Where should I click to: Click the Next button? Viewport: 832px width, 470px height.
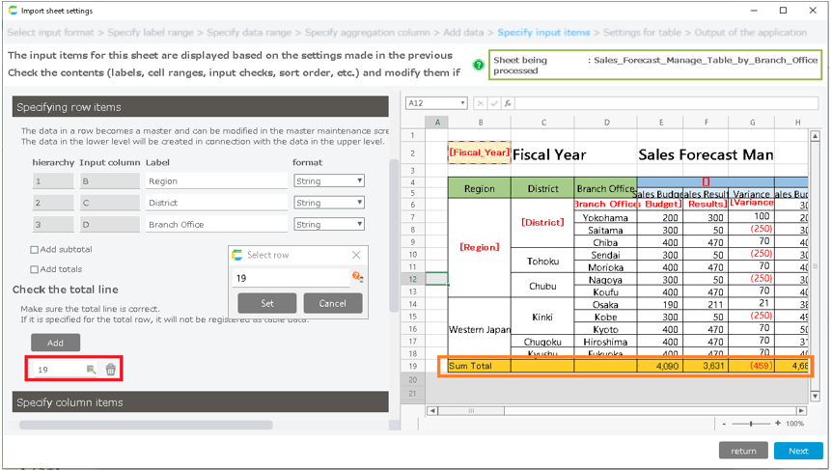(797, 451)
